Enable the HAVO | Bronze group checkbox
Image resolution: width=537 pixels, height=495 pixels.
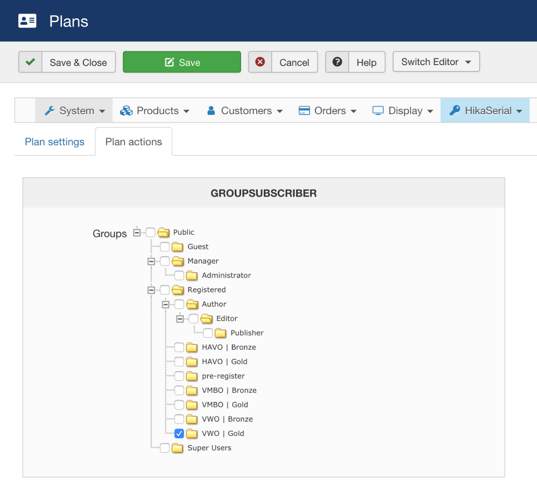[x=179, y=347]
